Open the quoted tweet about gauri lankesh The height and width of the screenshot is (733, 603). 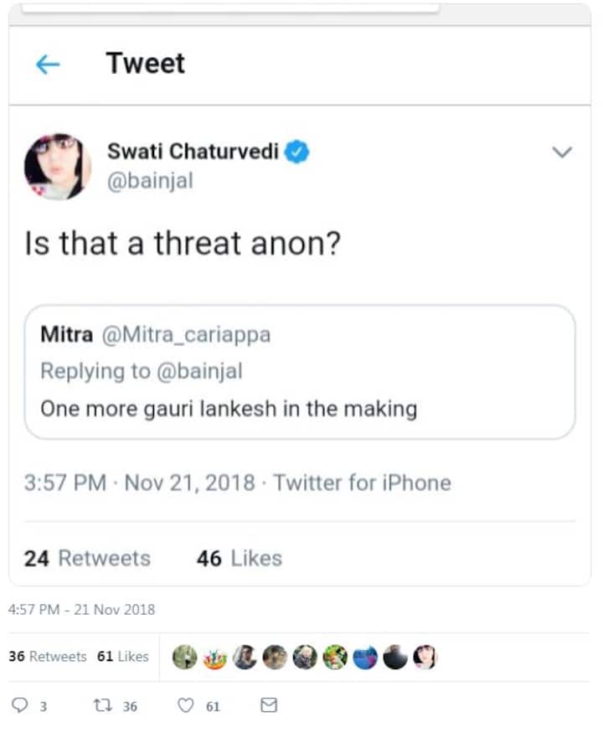click(x=300, y=408)
